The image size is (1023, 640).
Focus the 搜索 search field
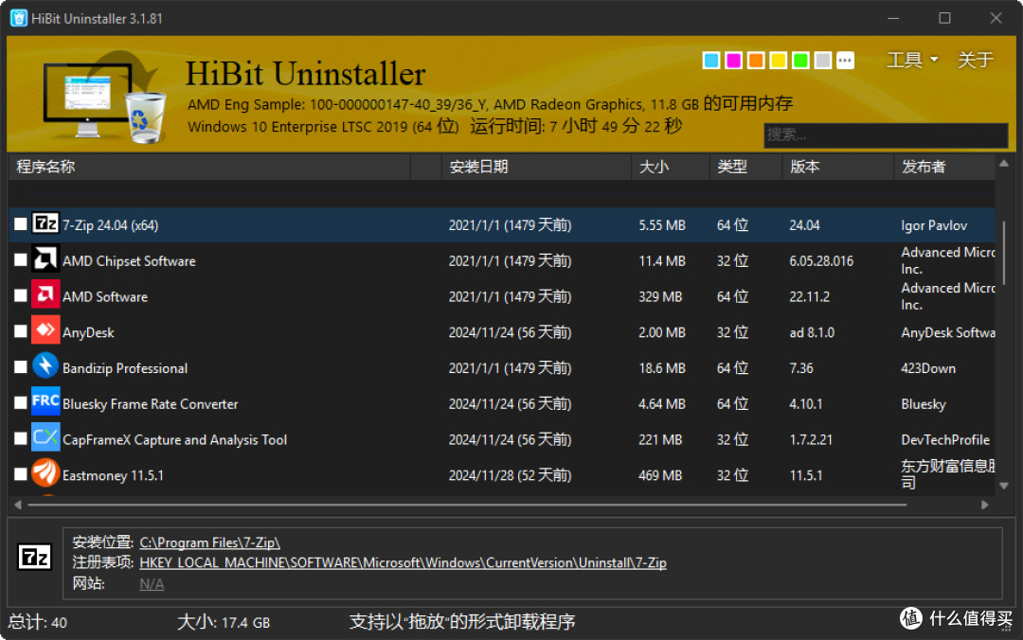886,135
